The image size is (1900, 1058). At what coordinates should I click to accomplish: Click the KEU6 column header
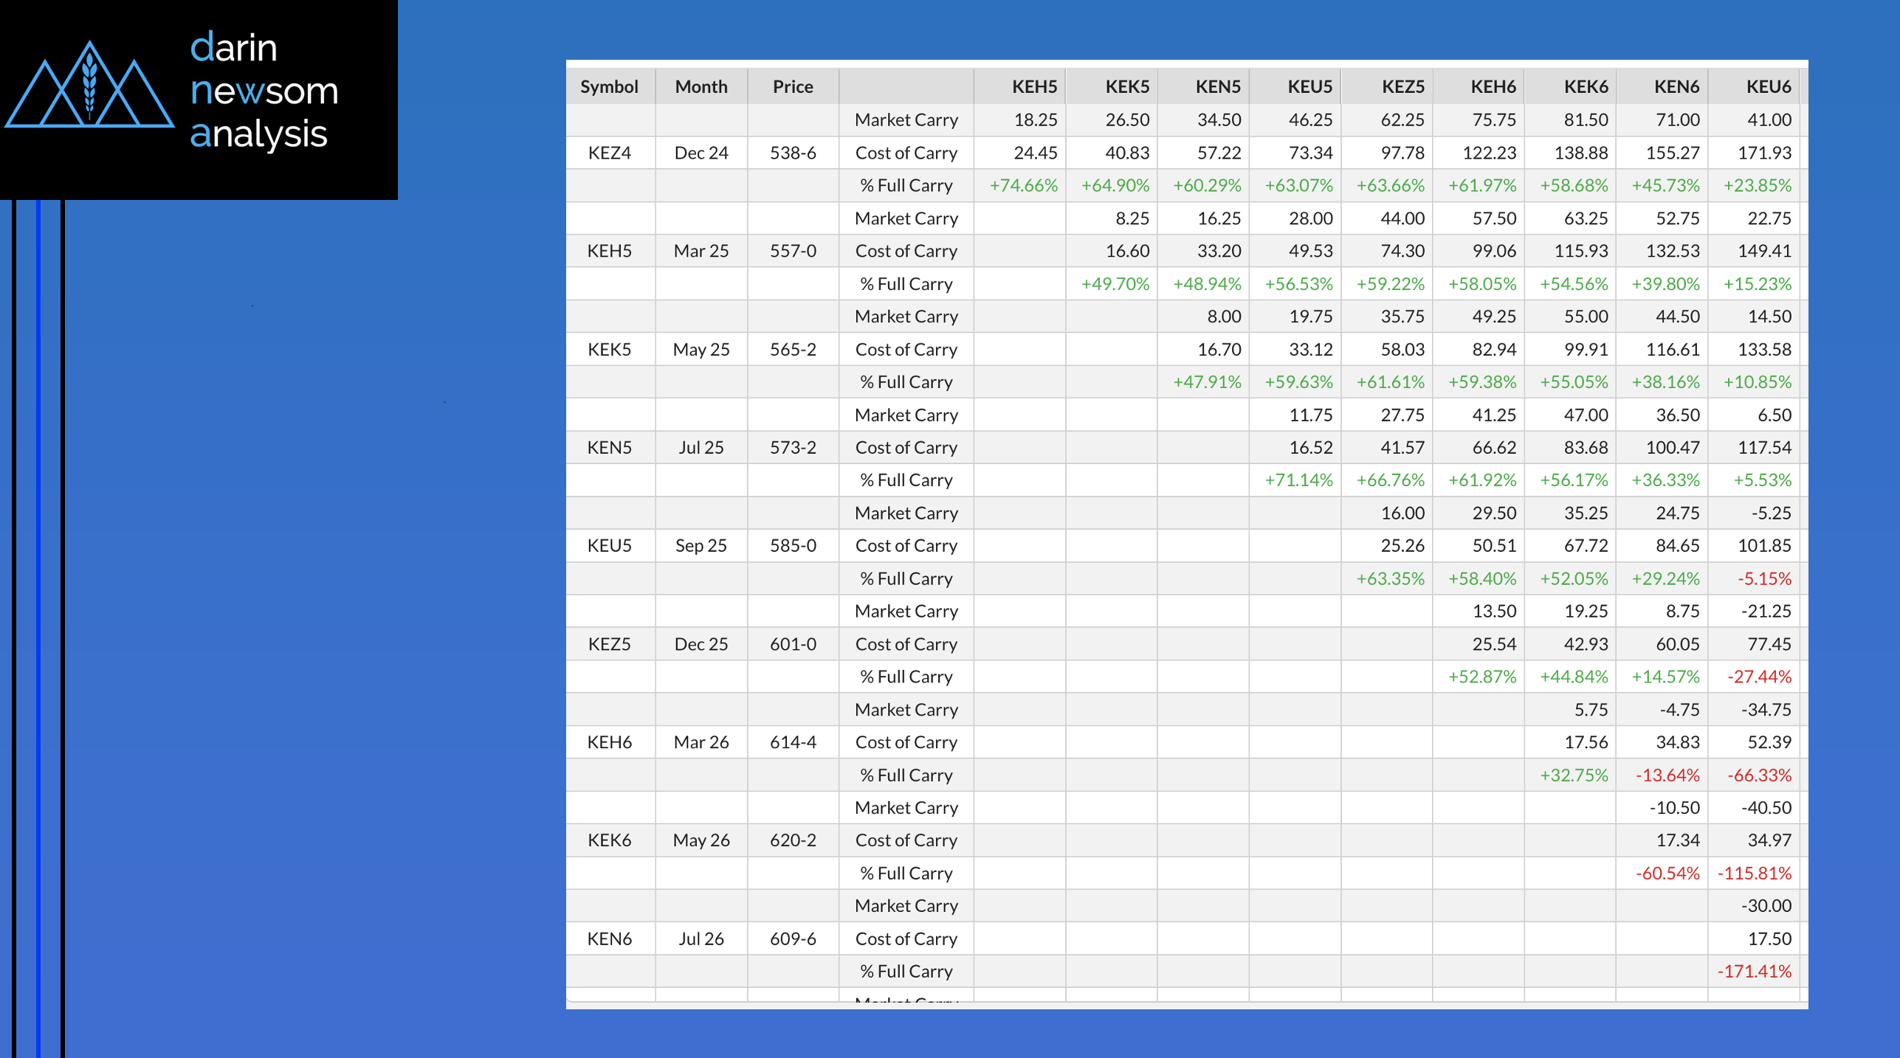pos(1768,86)
